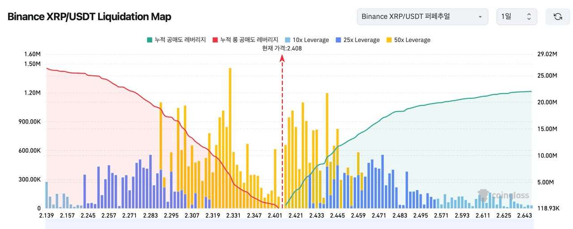Click the 2.331 price axis label
The height and width of the screenshot is (229, 573).
(x=233, y=216)
